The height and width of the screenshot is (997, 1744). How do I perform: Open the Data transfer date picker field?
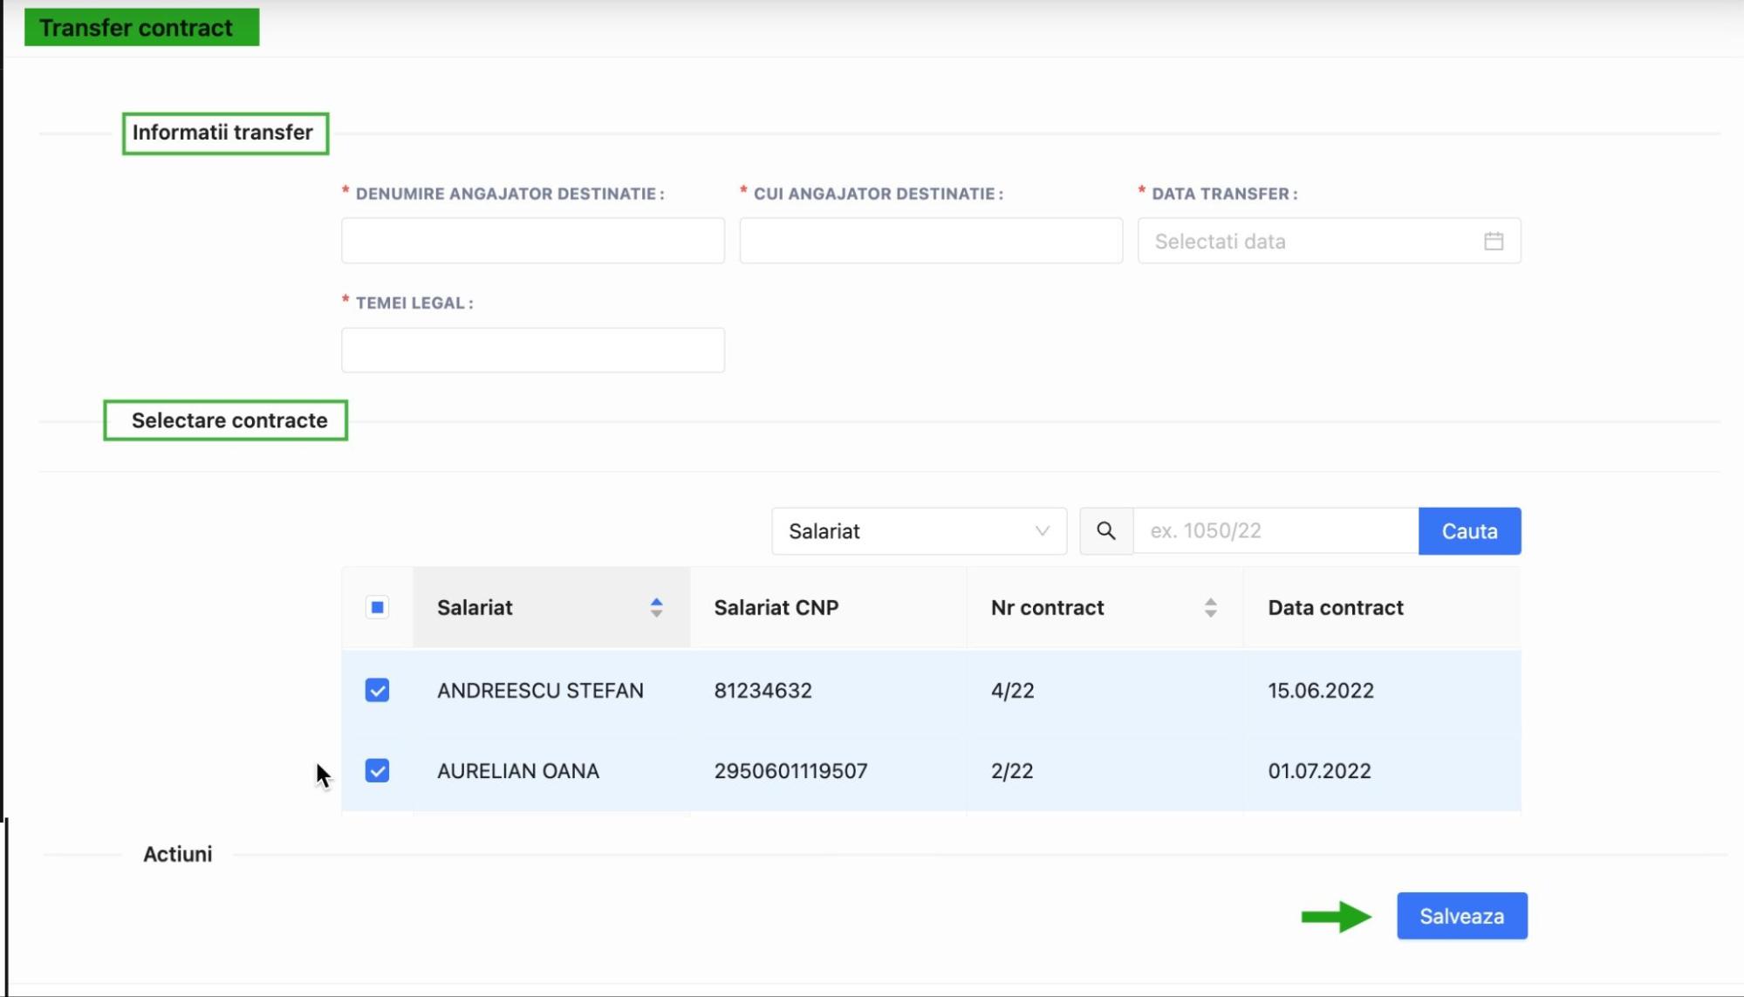click(1329, 241)
